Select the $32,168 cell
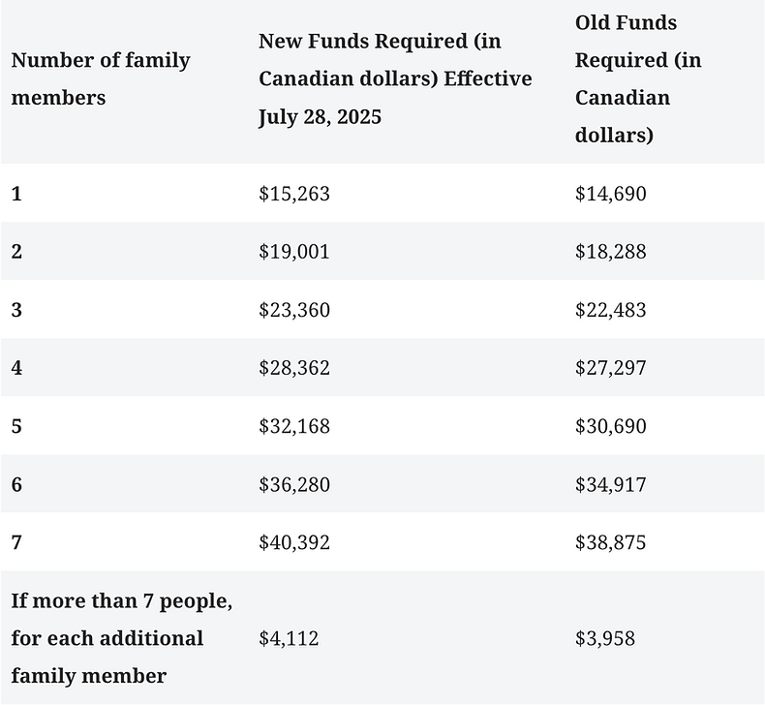This screenshot has height=705, width=765. (294, 426)
